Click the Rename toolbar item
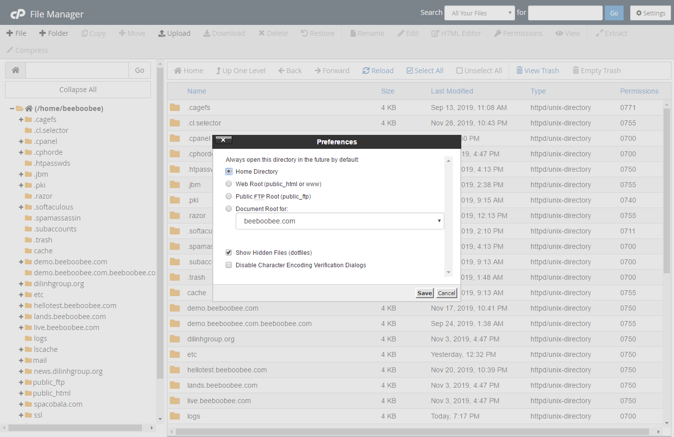The image size is (674, 437). click(x=367, y=33)
